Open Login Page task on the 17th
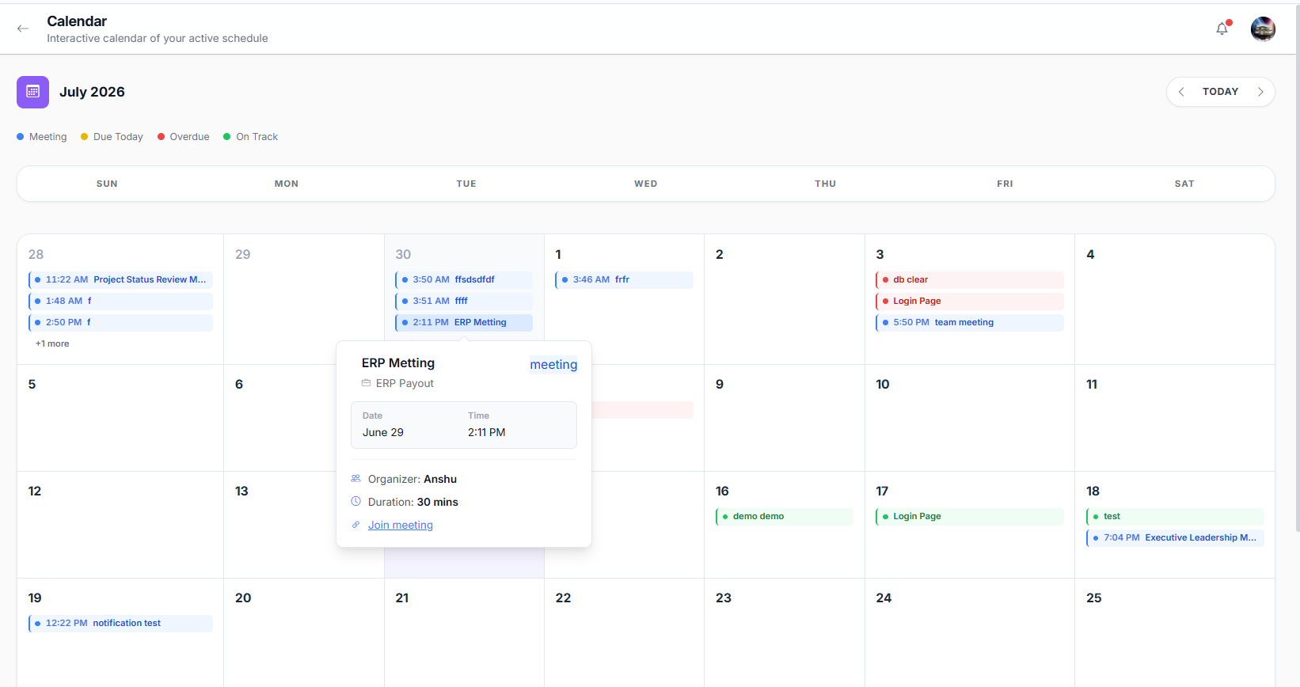Image resolution: width=1300 pixels, height=687 pixels. coord(970,516)
